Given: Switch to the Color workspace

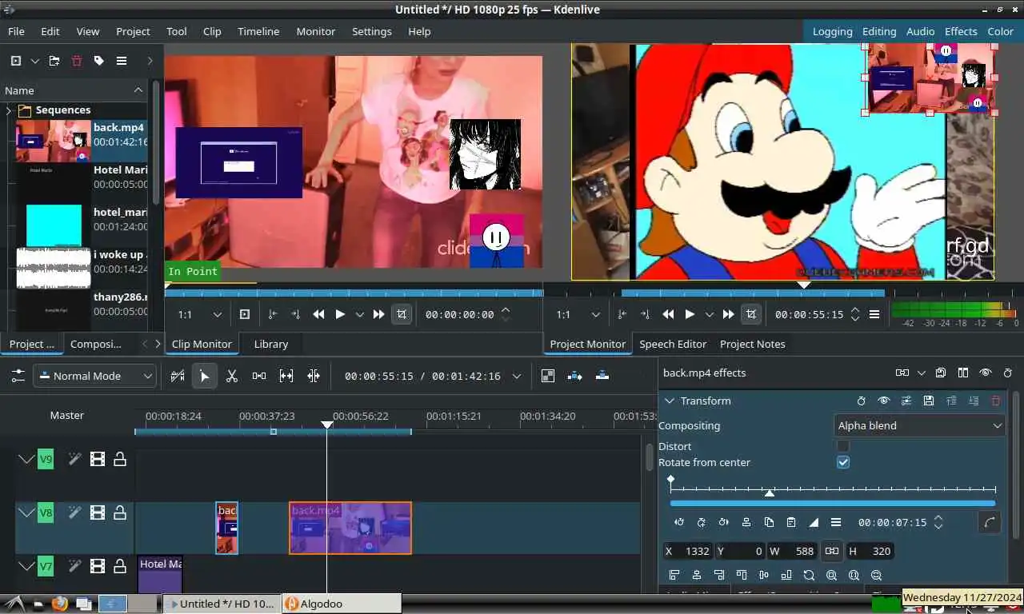Looking at the screenshot, I should point(1000,31).
